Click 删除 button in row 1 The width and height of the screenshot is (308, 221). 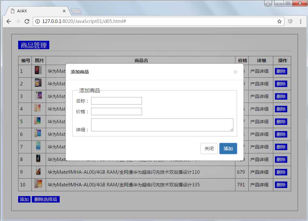coord(281,71)
